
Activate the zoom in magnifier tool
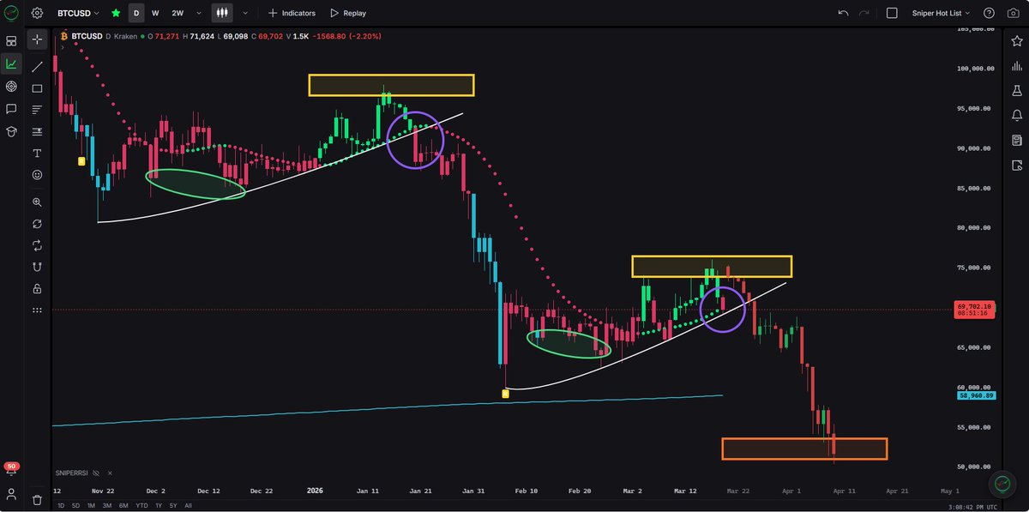tap(37, 202)
